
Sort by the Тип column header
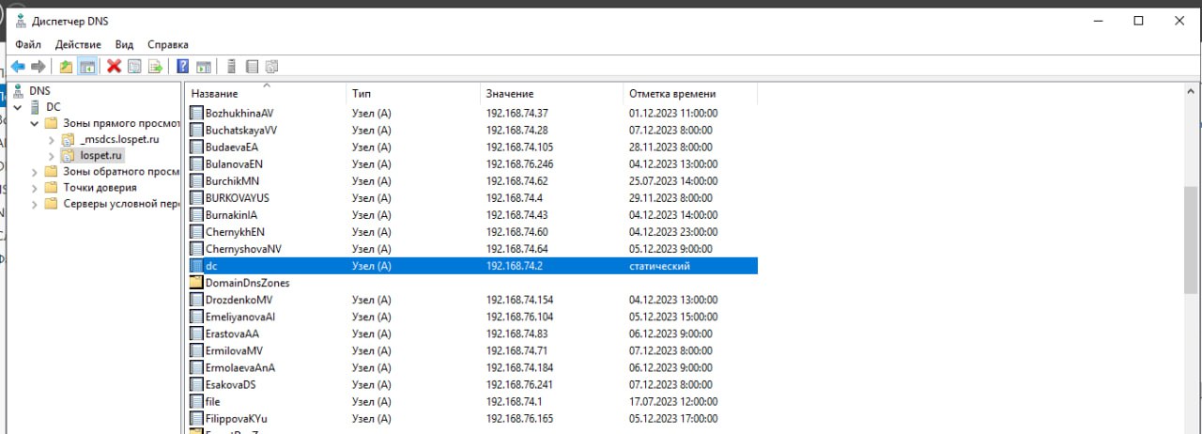pos(413,94)
